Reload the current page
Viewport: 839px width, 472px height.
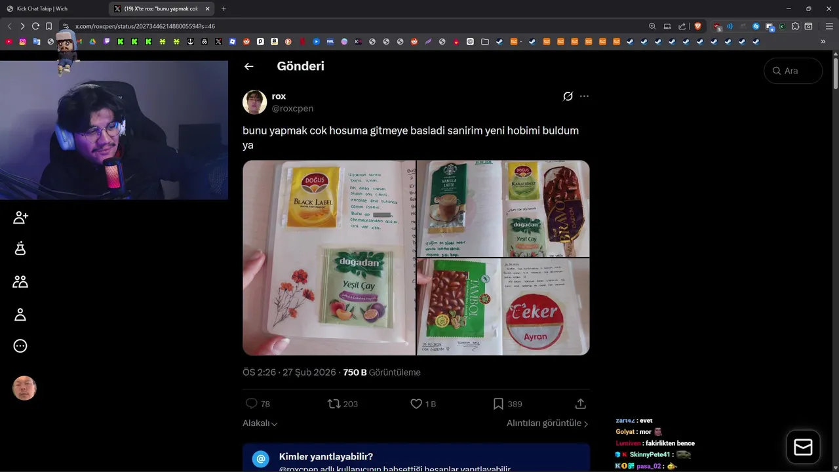(35, 26)
